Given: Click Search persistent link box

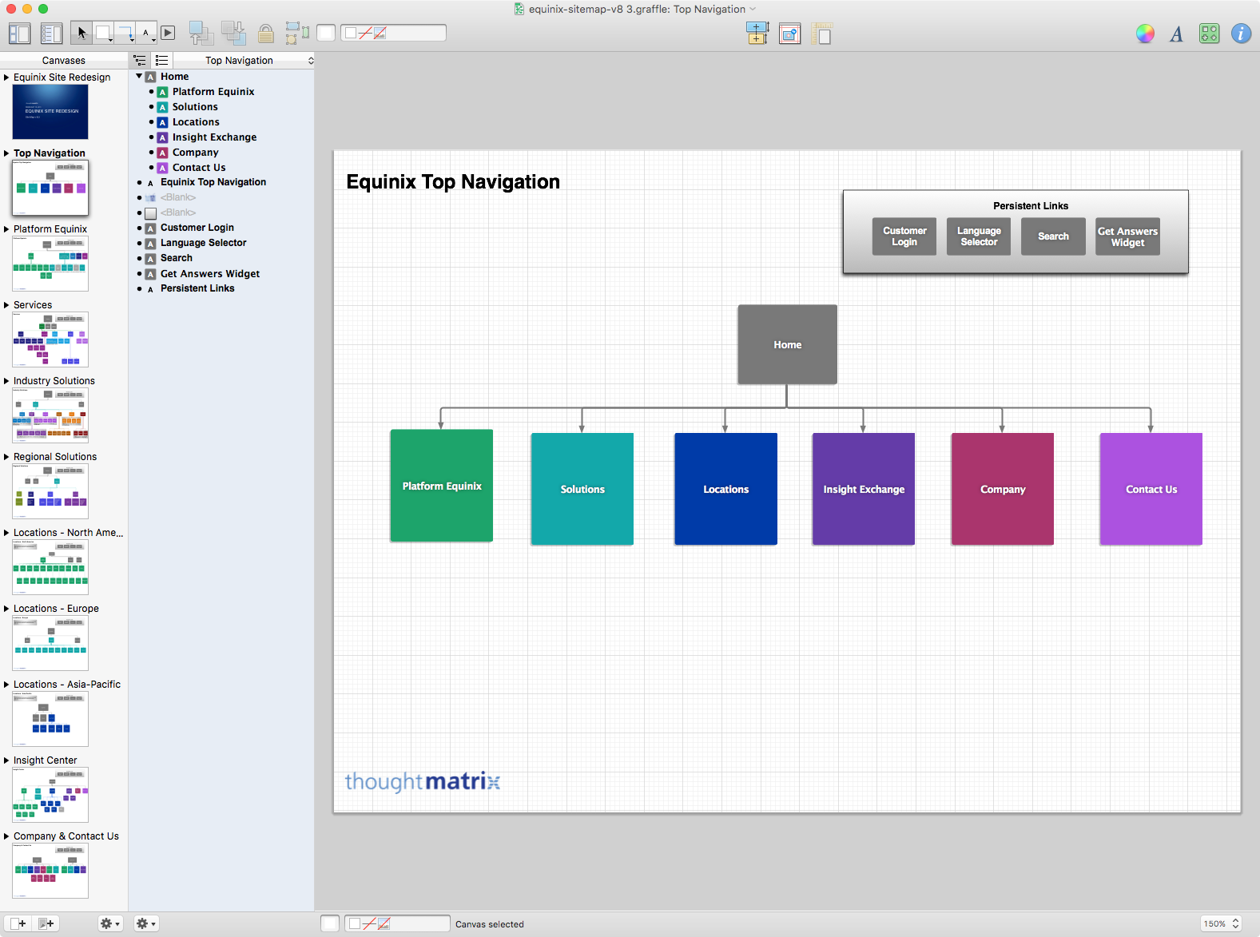Looking at the screenshot, I should pyautogui.click(x=1053, y=236).
